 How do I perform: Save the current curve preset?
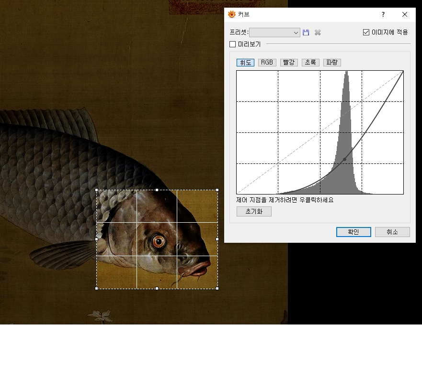tap(306, 32)
